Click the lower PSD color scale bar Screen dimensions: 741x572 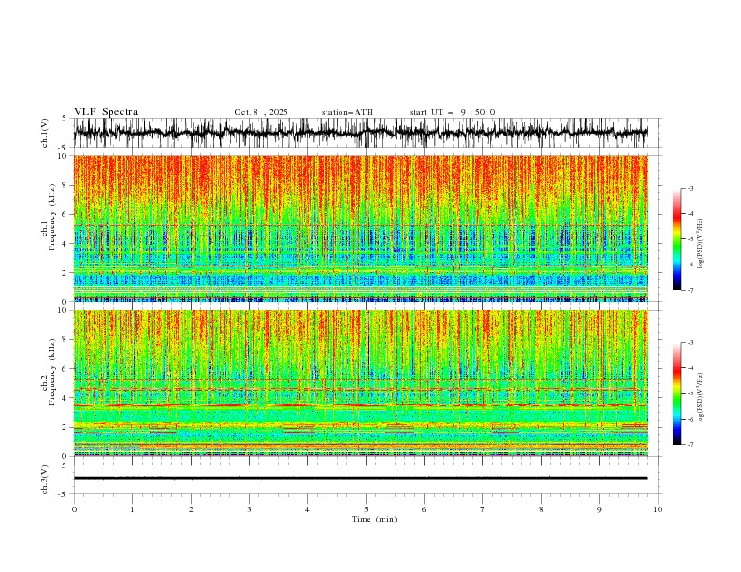(676, 393)
